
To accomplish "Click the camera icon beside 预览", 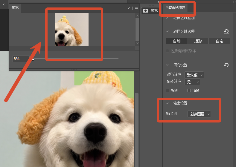I will click(146, 11).
